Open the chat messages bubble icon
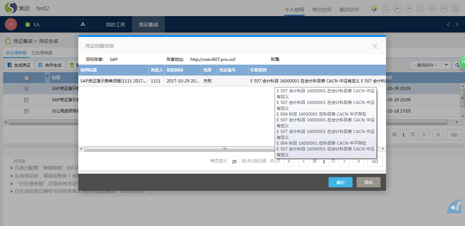The height and width of the screenshot is (226, 465). coord(432,9)
